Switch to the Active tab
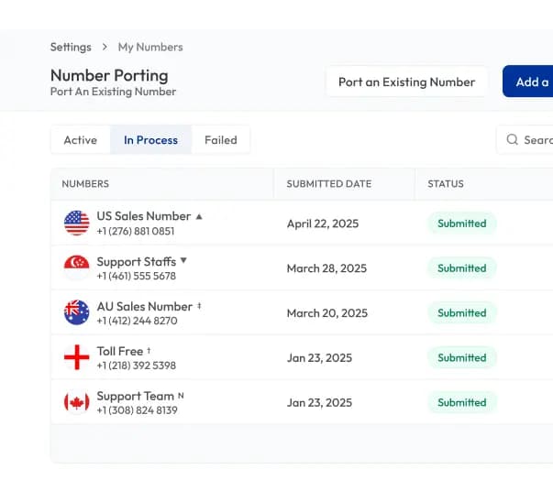 pos(80,140)
